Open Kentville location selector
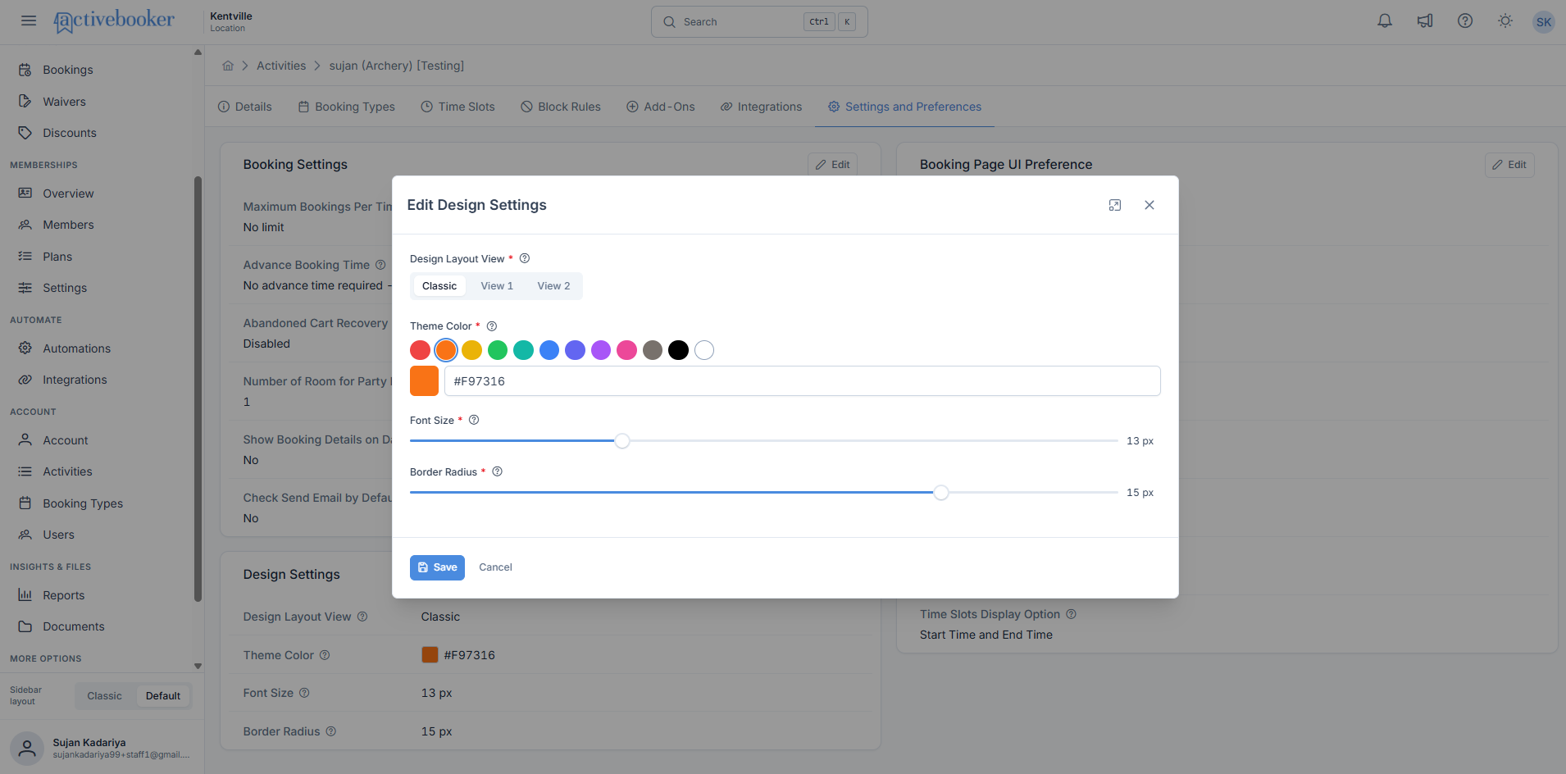Viewport: 1566px width, 774px height. click(231, 21)
